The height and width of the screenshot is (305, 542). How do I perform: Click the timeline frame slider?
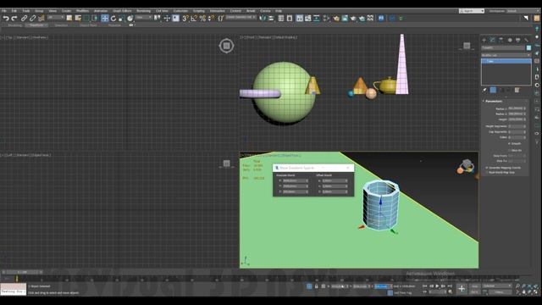(23, 272)
